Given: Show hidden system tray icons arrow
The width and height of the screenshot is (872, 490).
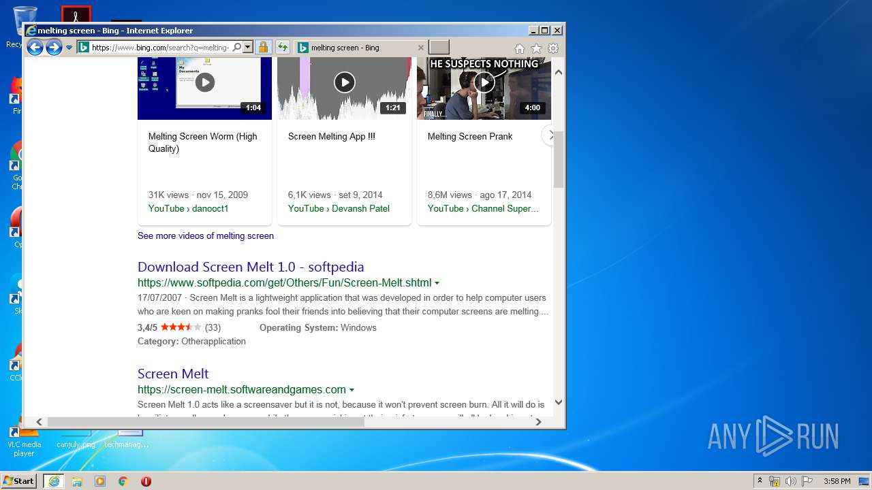Looking at the screenshot, I should [x=760, y=481].
